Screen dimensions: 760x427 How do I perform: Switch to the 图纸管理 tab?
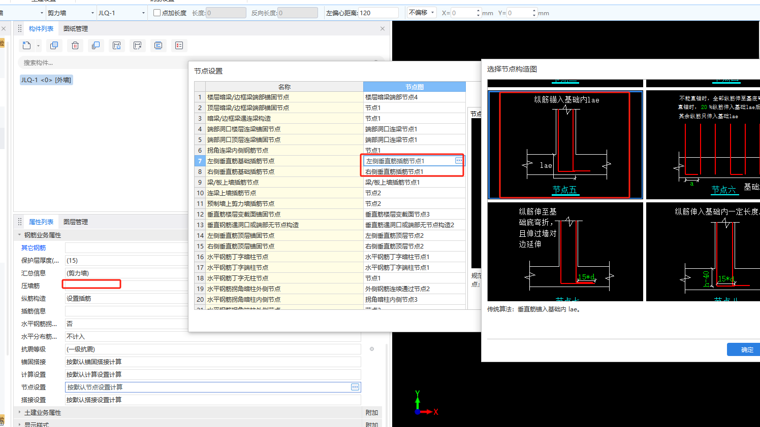[x=76, y=29]
